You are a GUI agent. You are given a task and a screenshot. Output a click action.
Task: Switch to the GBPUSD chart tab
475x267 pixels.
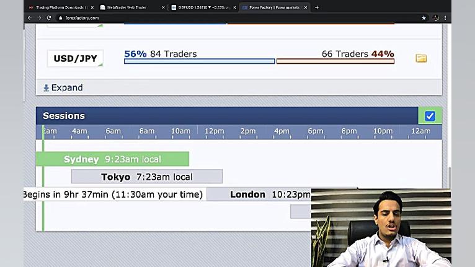(203, 7)
